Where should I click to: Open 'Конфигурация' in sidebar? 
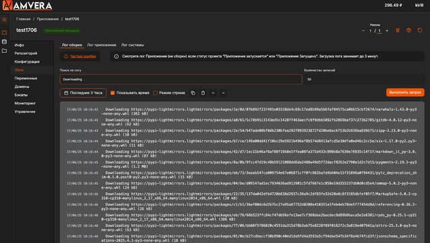tap(27, 62)
